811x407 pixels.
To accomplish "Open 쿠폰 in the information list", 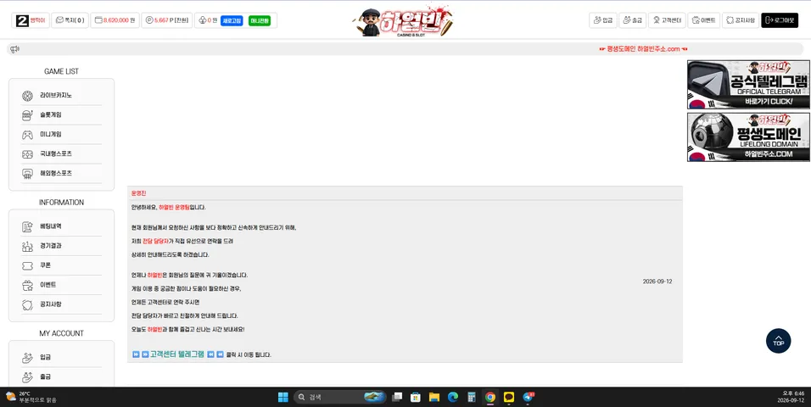I will click(x=46, y=265).
